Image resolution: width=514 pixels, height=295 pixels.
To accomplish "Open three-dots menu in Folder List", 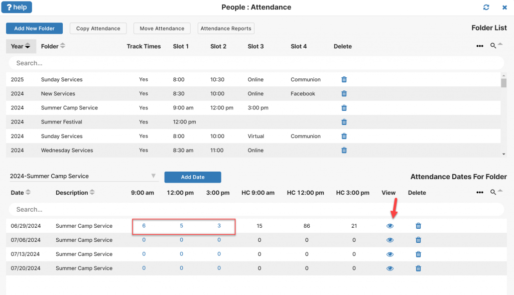I will point(480,46).
